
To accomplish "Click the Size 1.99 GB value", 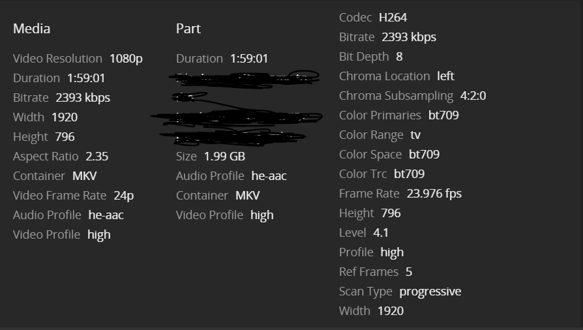I will 224,157.
